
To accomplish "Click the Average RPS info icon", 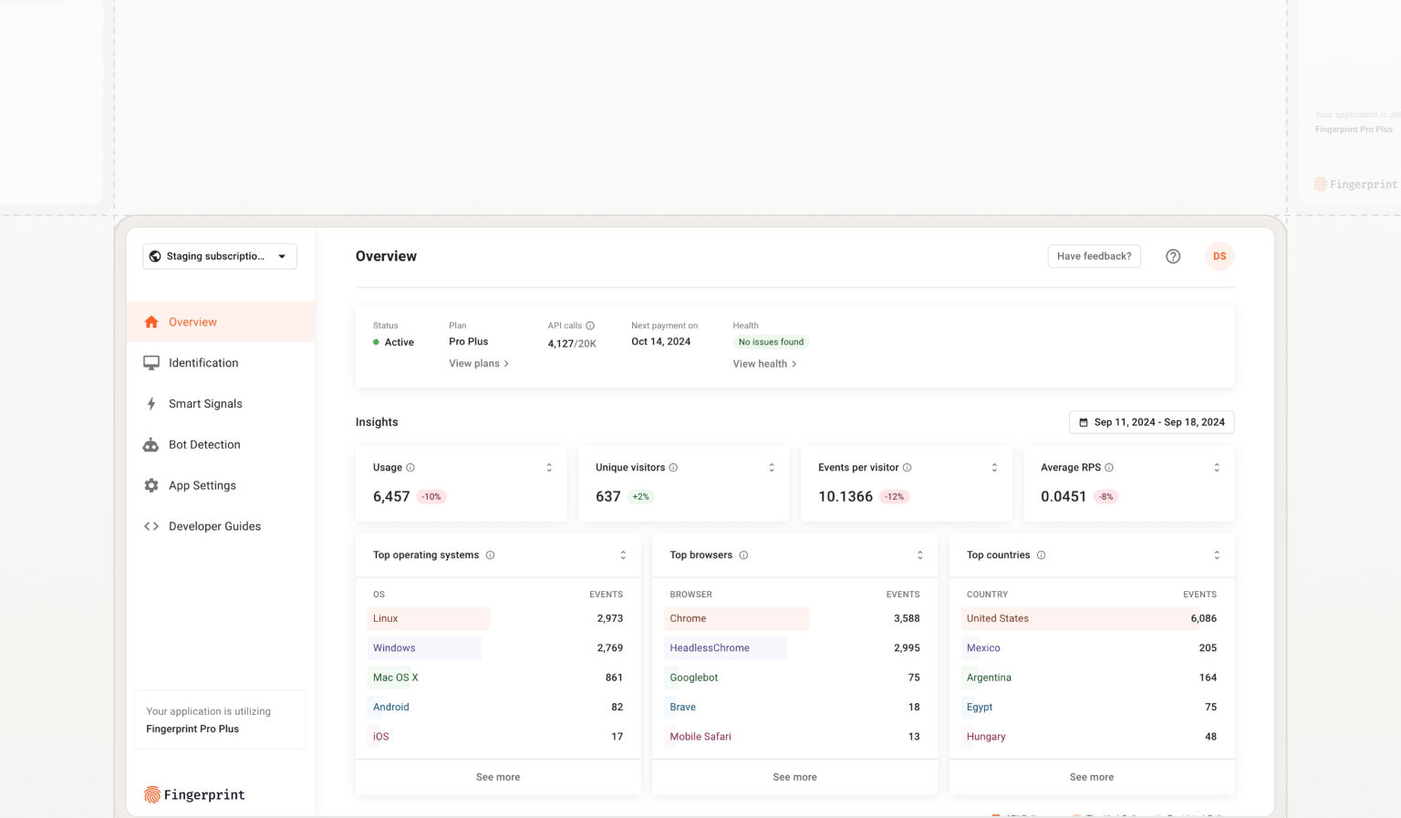I will pyautogui.click(x=1109, y=468).
